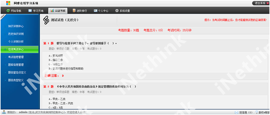Screen dimensions: 270x115
Task: Click the envelope icon beside 短信息
Action: point(237,112)
